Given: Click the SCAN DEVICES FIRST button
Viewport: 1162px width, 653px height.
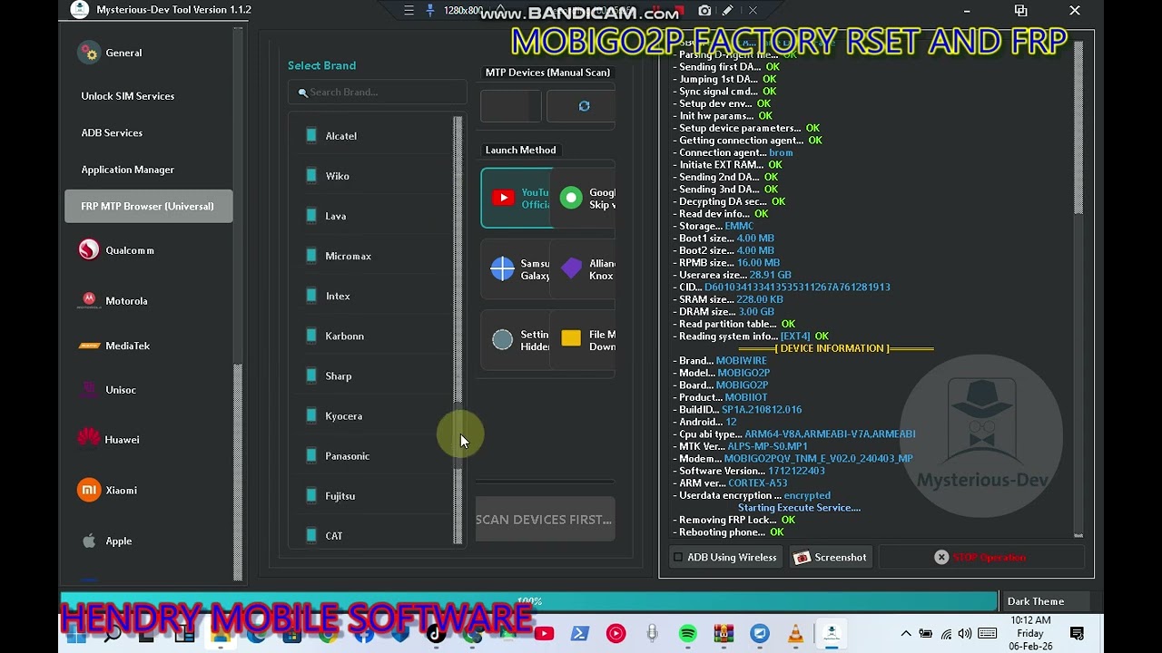Looking at the screenshot, I should (x=545, y=520).
